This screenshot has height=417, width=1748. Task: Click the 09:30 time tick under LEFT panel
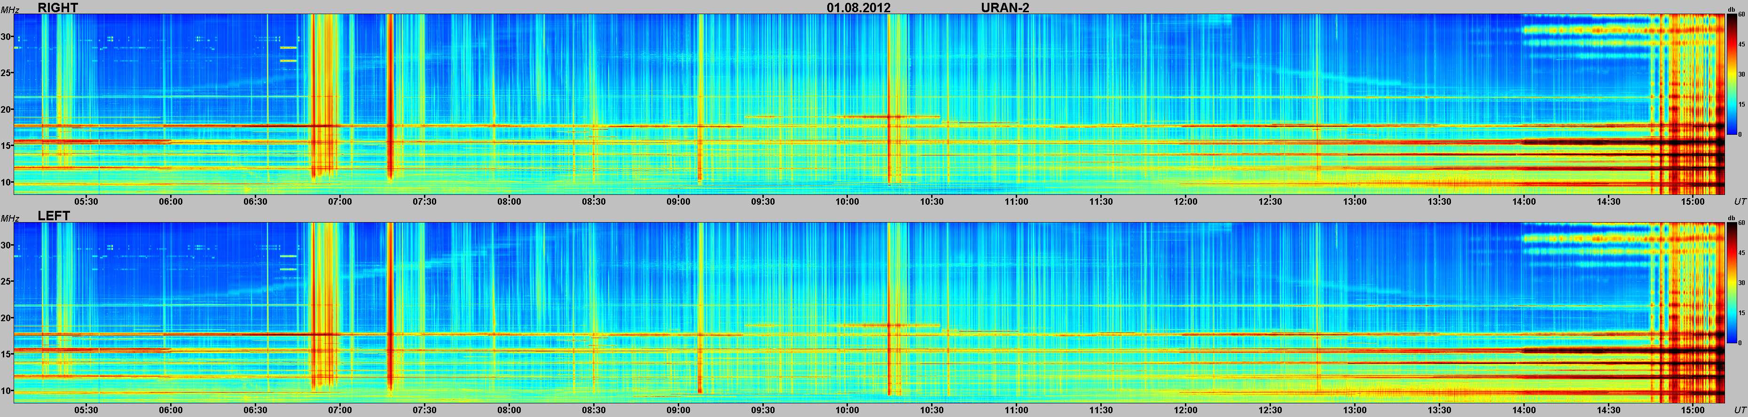tap(763, 410)
